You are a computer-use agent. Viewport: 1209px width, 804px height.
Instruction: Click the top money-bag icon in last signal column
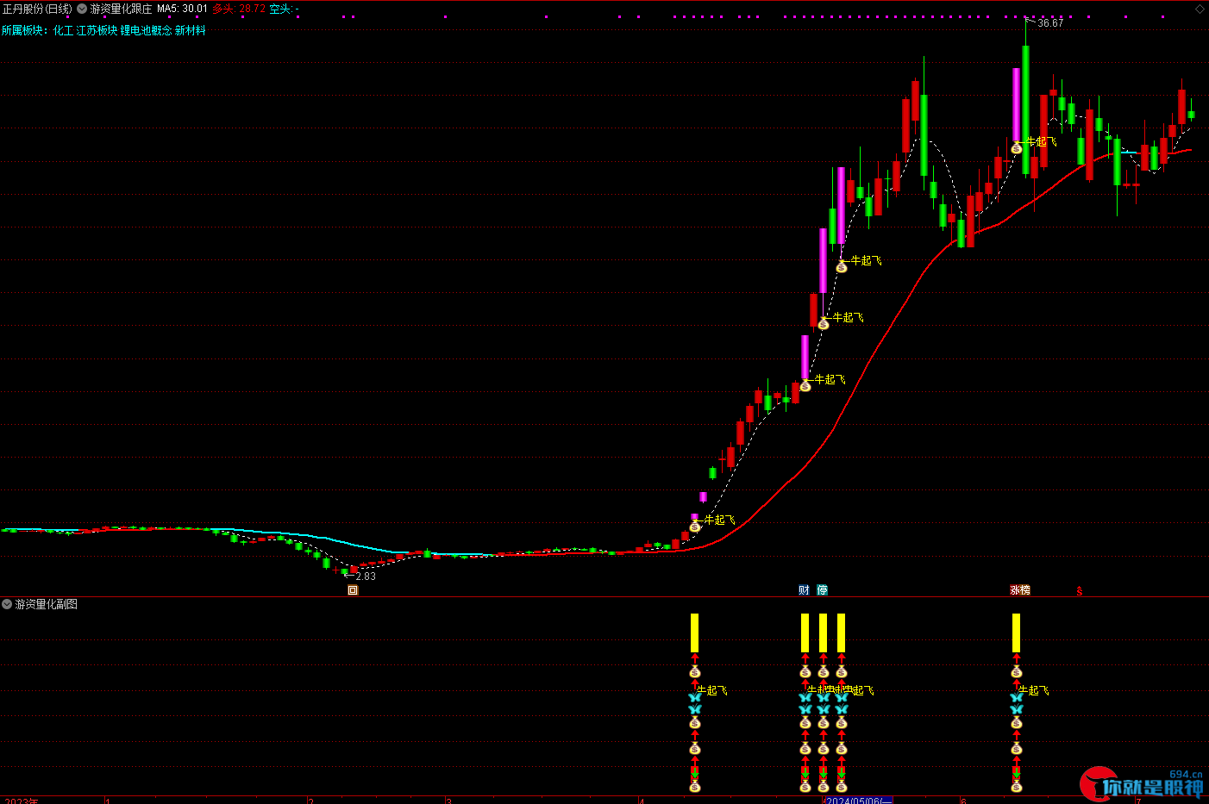(1017, 672)
